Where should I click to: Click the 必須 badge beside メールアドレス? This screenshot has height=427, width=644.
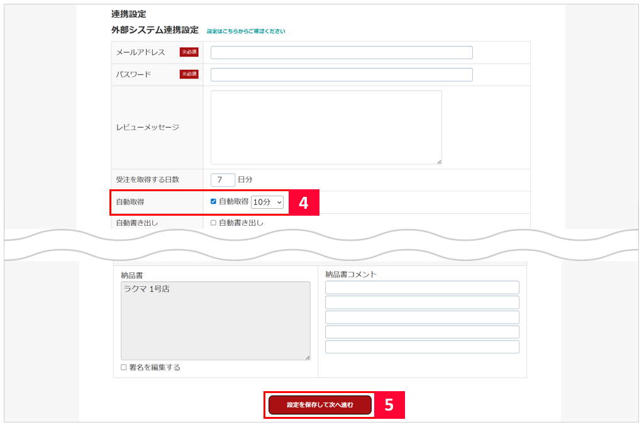pyautogui.click(x=189, y=52)
